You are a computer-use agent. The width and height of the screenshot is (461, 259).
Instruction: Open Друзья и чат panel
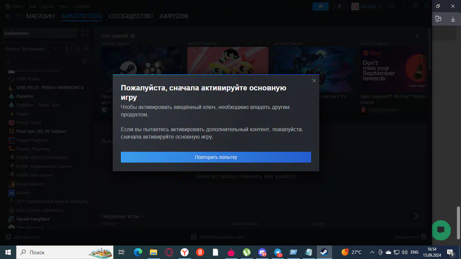pyautogui.click(x=410, y=237)
